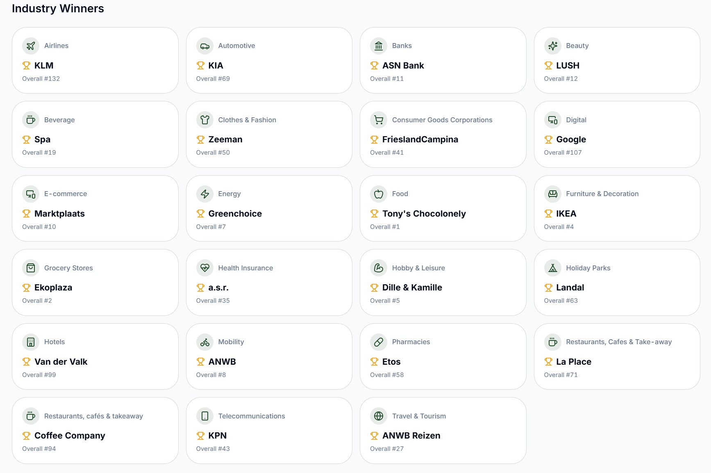Click the sparkles icon for Beauty

[552, 46]
